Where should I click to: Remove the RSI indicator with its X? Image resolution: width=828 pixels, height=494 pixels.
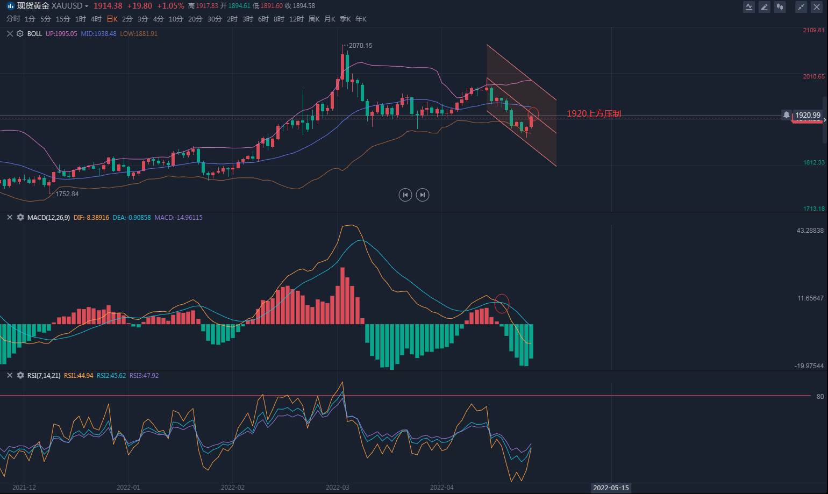(10, 375)
